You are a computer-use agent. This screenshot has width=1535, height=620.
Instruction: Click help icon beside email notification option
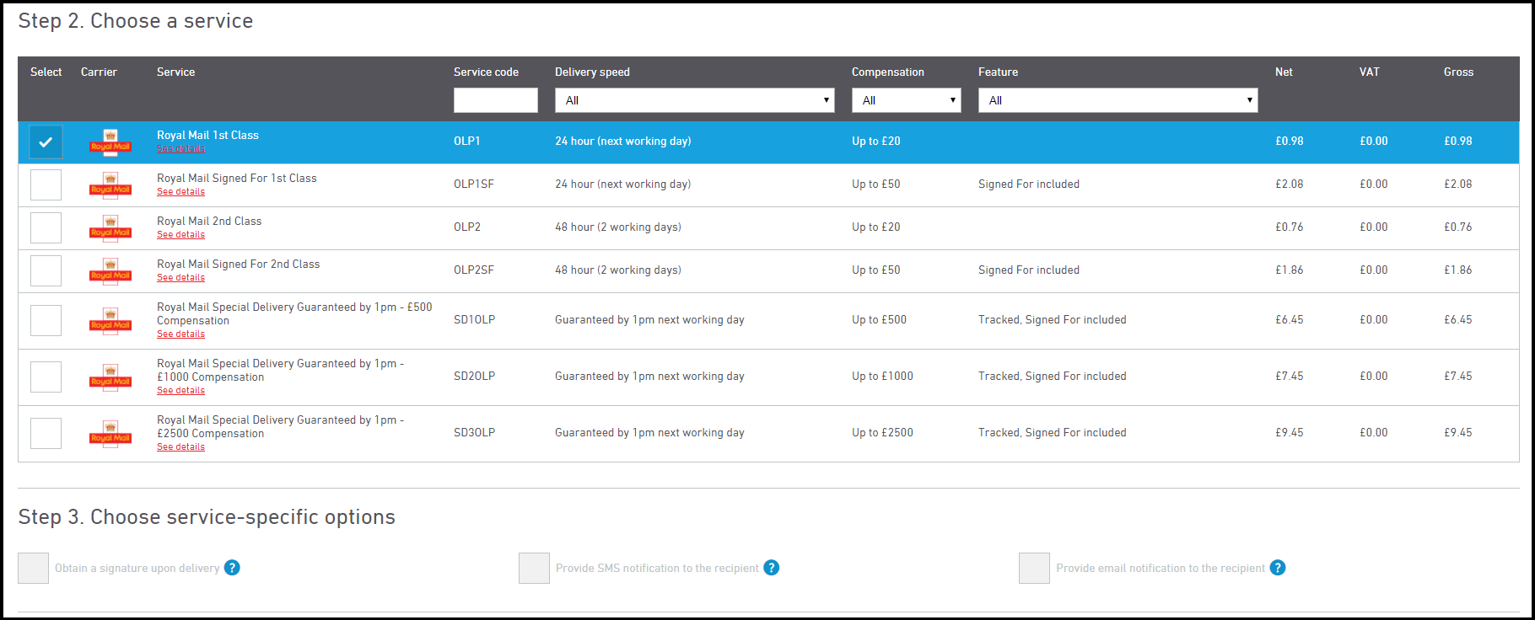point(1278,568)
